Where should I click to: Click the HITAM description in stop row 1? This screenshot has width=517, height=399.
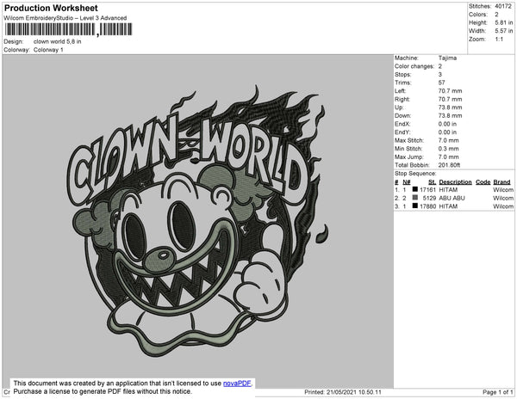[x=448, y=190]
